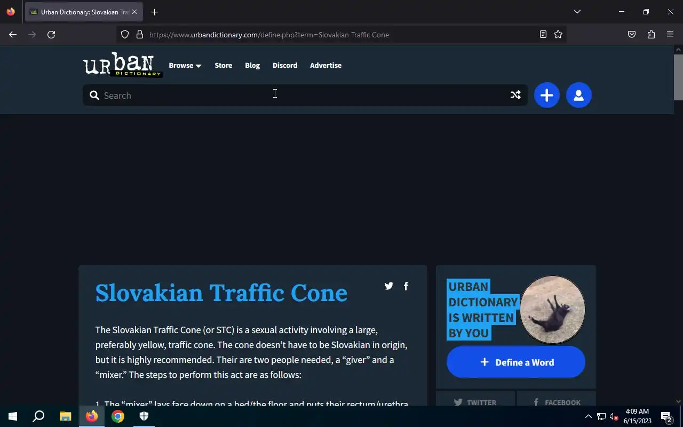Screen dimensions: 683x427
Task: Click the random word shuffle icon
Action: [x=515, y=95]
